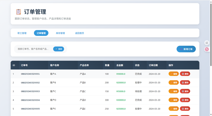Delete order ORD20240320003
Screen dimensions: 212x116
click(185, 91)
